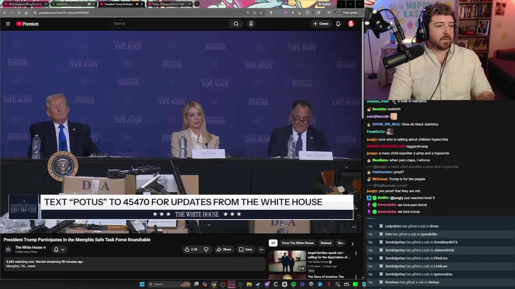The height and width of the screenshot is (289, 515).
Task: Open Windows Start menu
Action: [x=142, y=284]
